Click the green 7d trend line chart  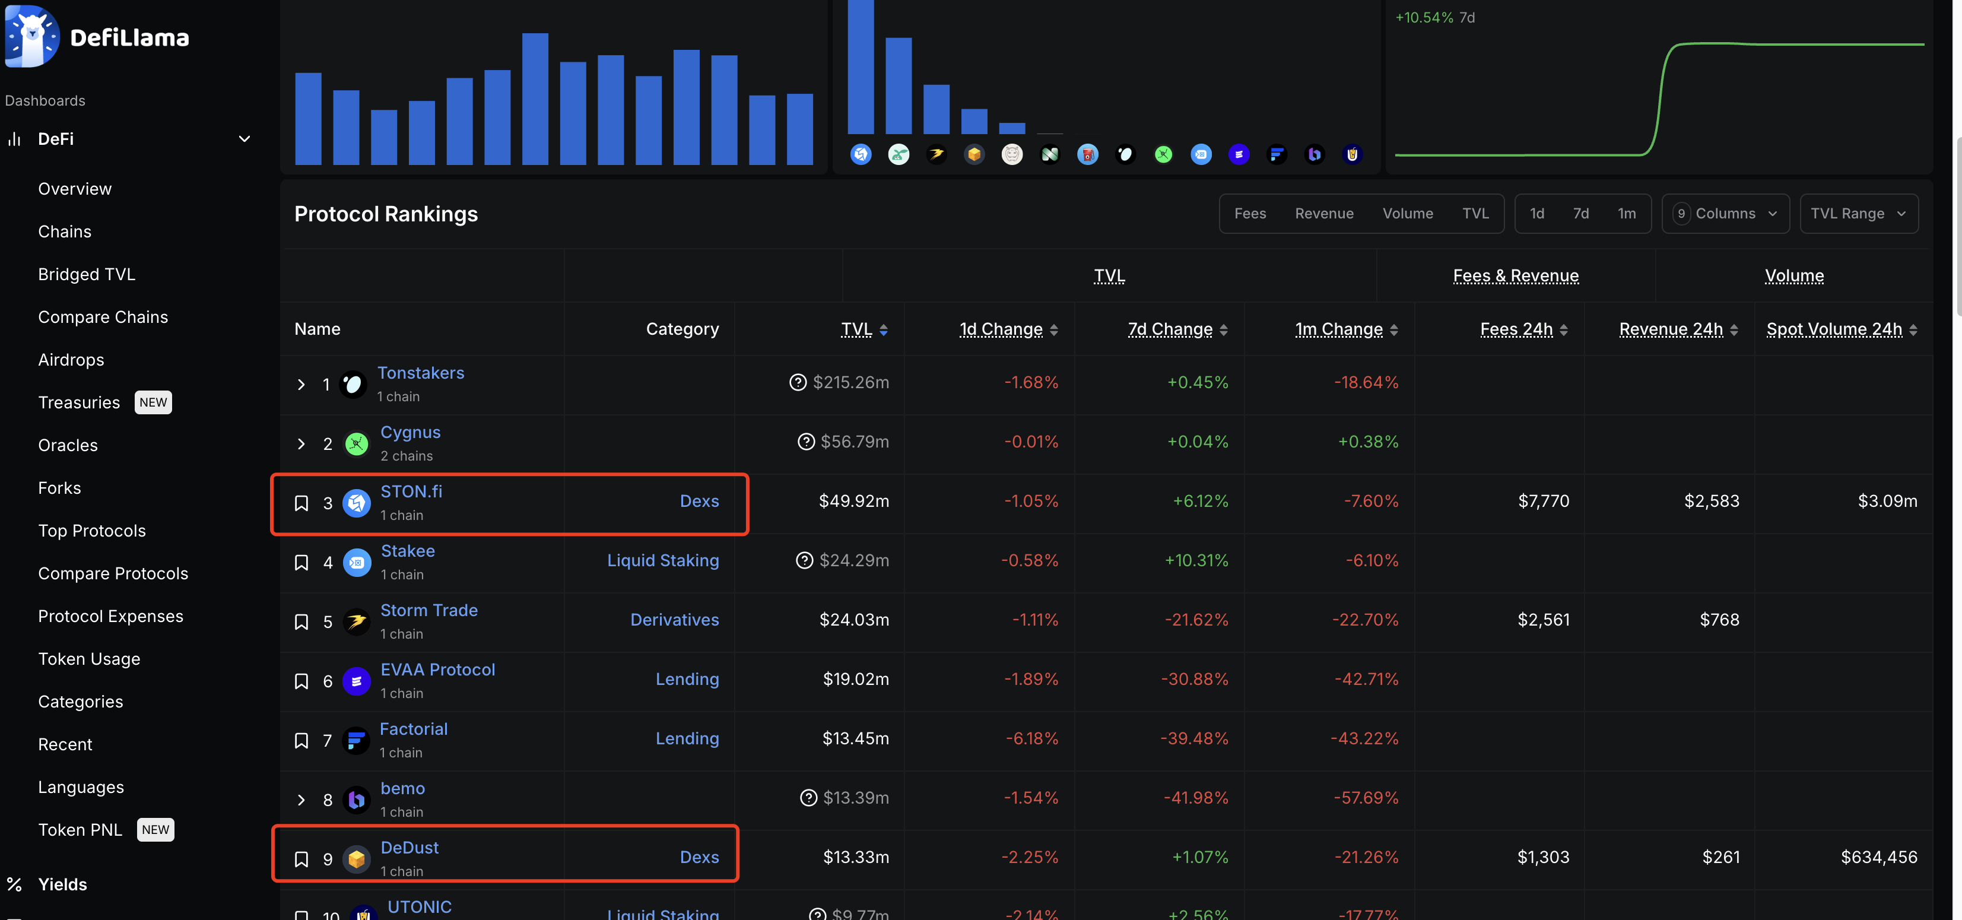pos(1659,99)
